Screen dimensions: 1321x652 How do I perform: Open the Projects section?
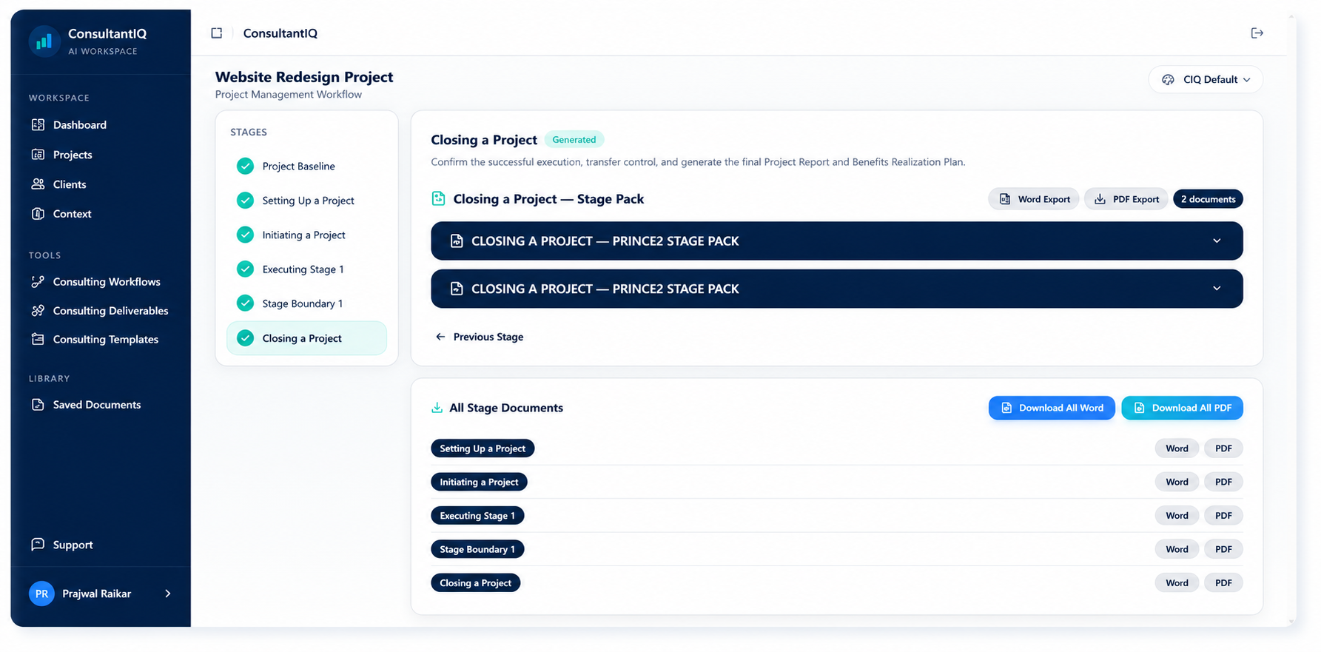(73, 155)
